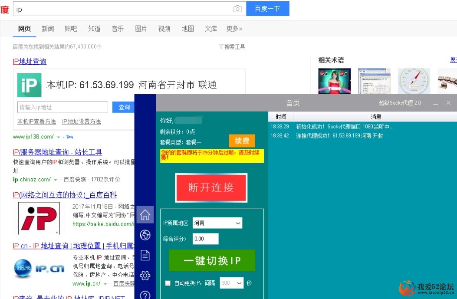Click the IP.cn globe logo
Screen dimensions: 457x299
(x=39, y=268)
